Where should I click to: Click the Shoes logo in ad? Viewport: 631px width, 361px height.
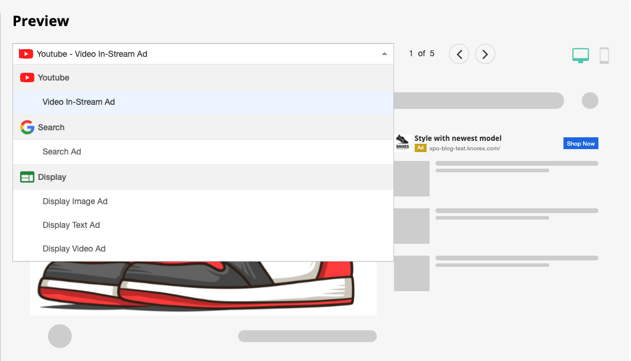pyautogui.click(x=403, y=143)
